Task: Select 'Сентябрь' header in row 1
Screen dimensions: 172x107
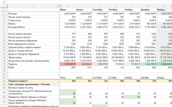Action: (x=100, y=10)
